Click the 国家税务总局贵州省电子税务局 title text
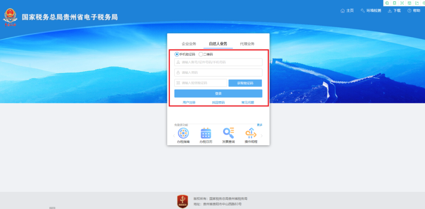 click(x=70, y=17)
